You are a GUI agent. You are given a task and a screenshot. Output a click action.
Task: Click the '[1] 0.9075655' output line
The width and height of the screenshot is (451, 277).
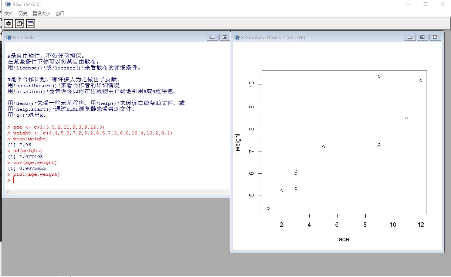(27, 168)
